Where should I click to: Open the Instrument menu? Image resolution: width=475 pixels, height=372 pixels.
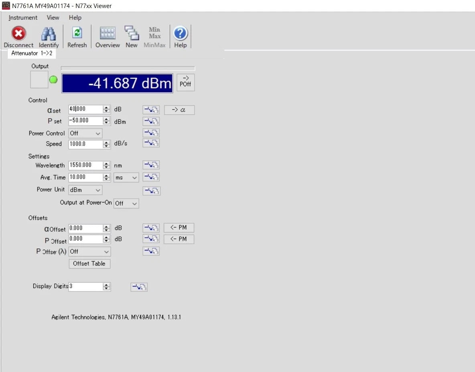[x=23, y=18]
